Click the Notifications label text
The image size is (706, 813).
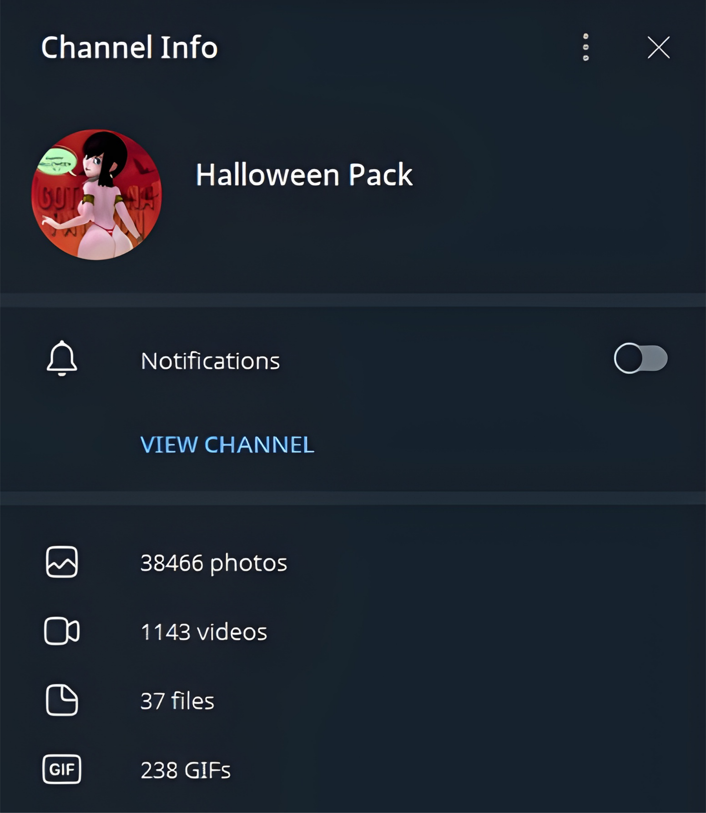(210, 361)
